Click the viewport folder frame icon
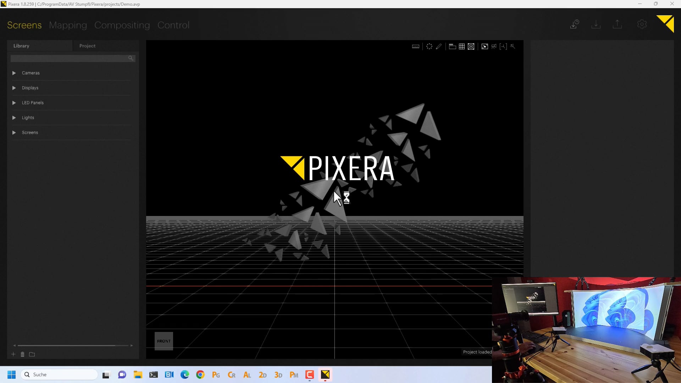 pos(485,46)
